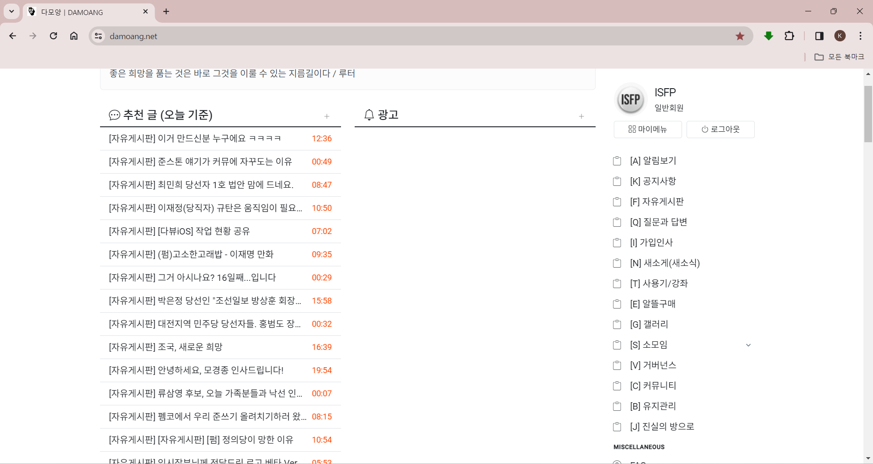This screenshot has width=873, height=464.
Task: Open [Q] 질문과 답변 board
Action: tap(658, 222)
